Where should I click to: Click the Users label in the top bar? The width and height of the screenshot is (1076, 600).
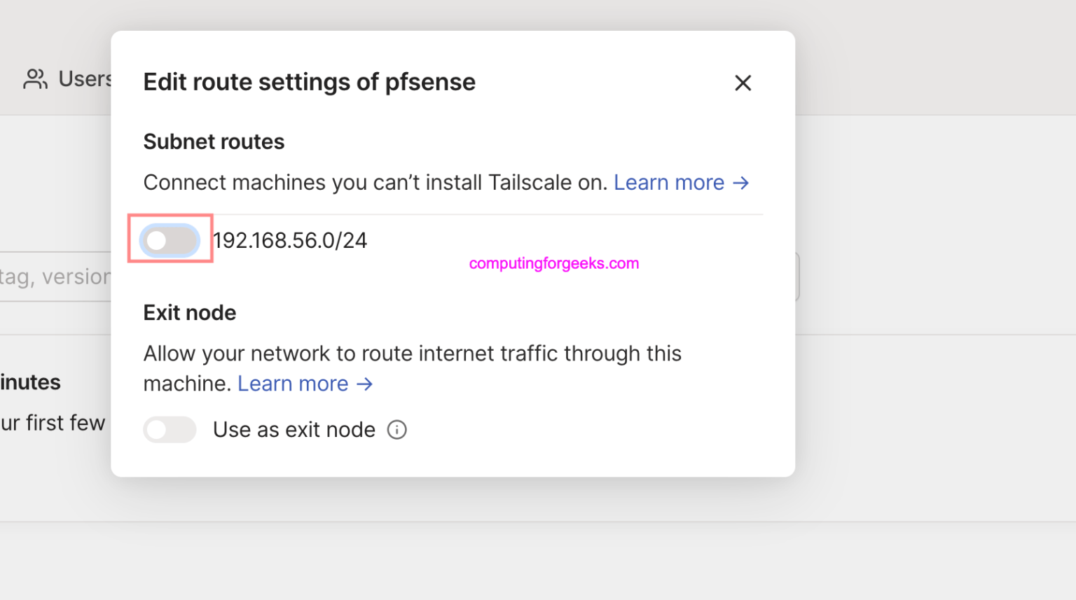tap(84, 78)
